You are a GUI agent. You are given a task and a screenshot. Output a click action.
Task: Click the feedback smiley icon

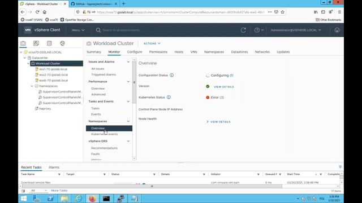click(337, 30)
